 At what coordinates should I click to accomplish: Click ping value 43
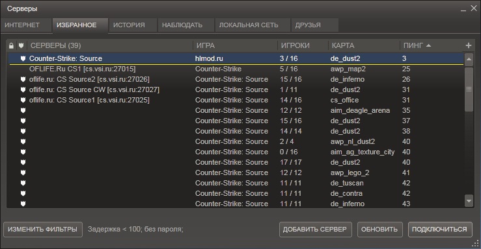[x=406, y=204]
